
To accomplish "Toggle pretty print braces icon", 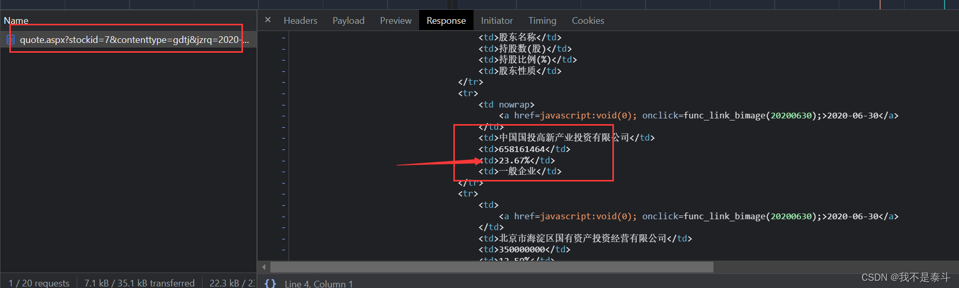I will pos(270,283).
